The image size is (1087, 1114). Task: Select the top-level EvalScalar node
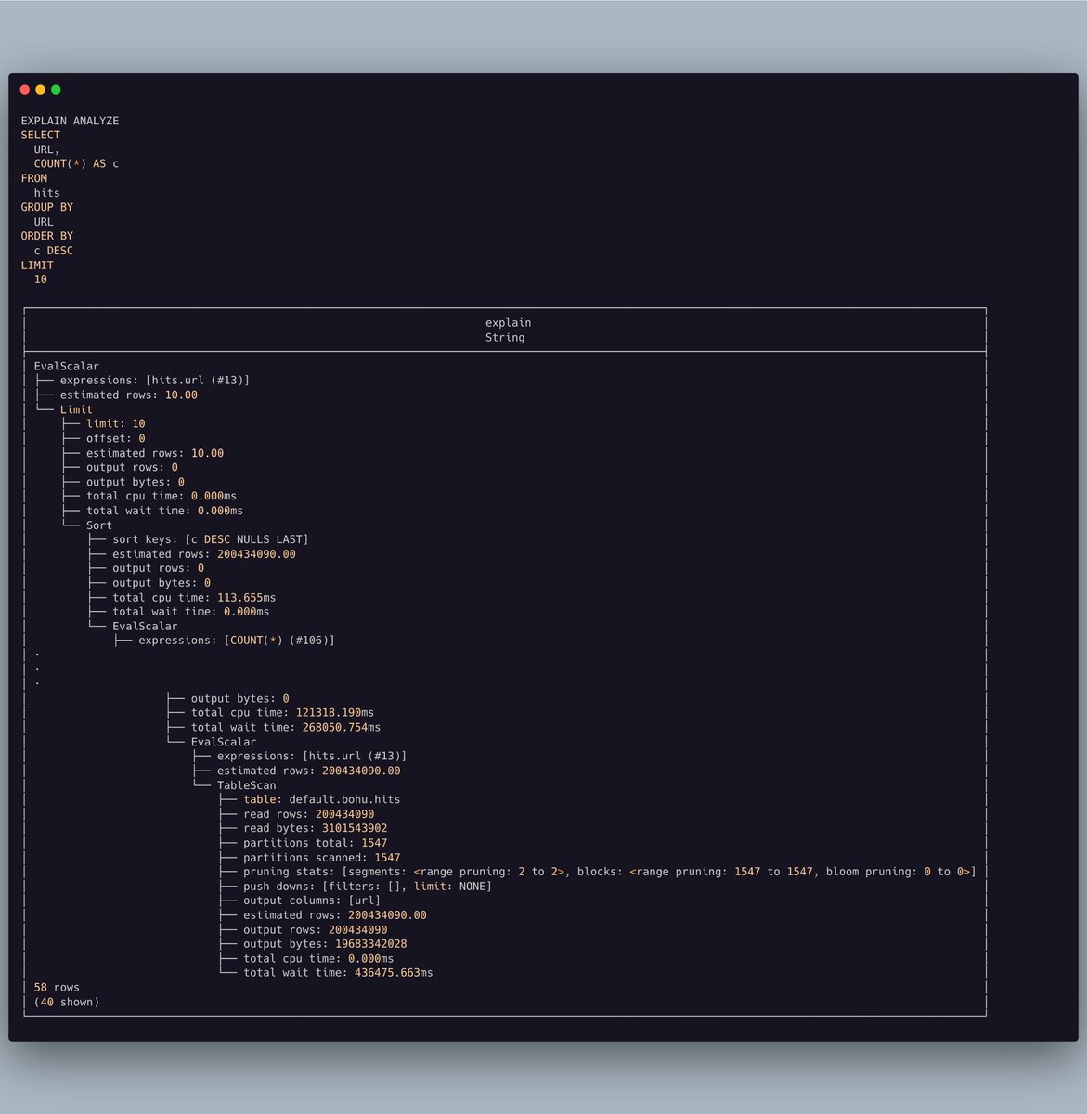coord(67,367)
